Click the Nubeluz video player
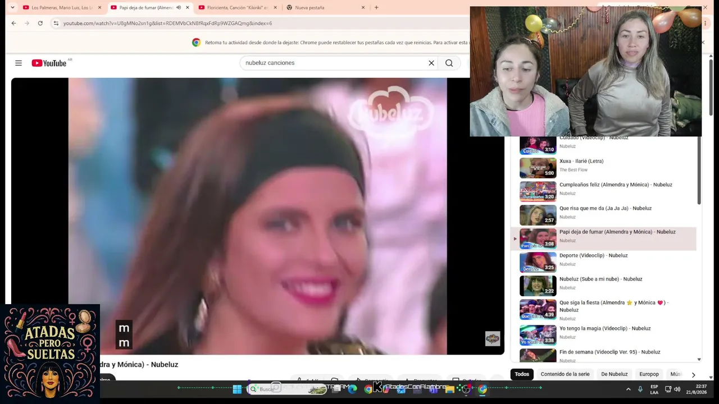The height and width of the screenshot is (404, 719). (257, 216)
